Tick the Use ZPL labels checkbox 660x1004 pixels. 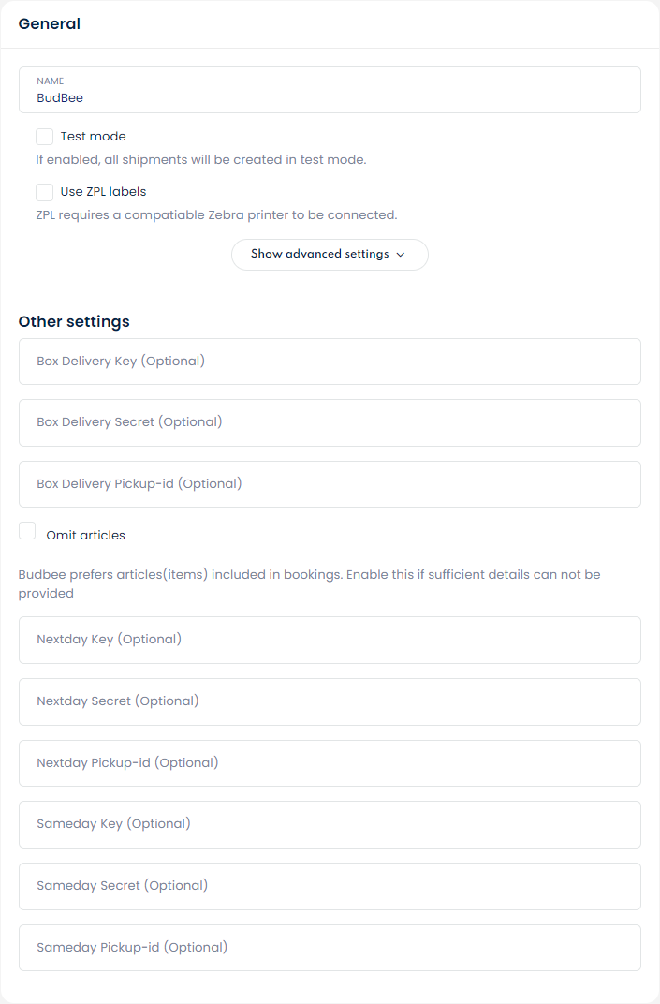point(45,192)
